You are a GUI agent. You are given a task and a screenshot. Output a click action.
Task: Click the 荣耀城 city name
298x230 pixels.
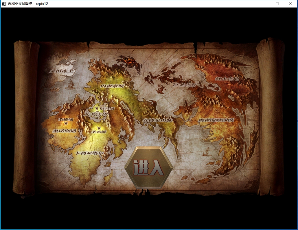tap(66, 119)
